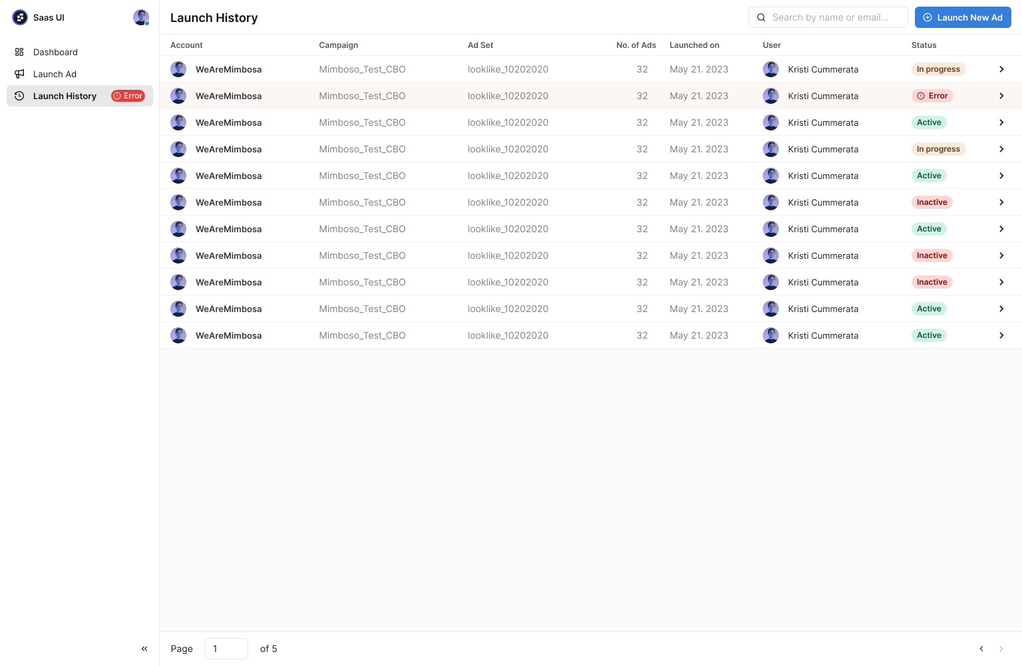Click the plus icon in Launch New Ad

pyautogui.click(x=928, y=17)
